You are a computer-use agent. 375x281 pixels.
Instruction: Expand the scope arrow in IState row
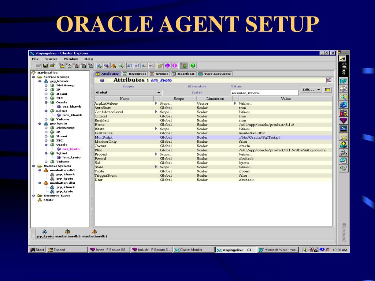pos(156,129)
